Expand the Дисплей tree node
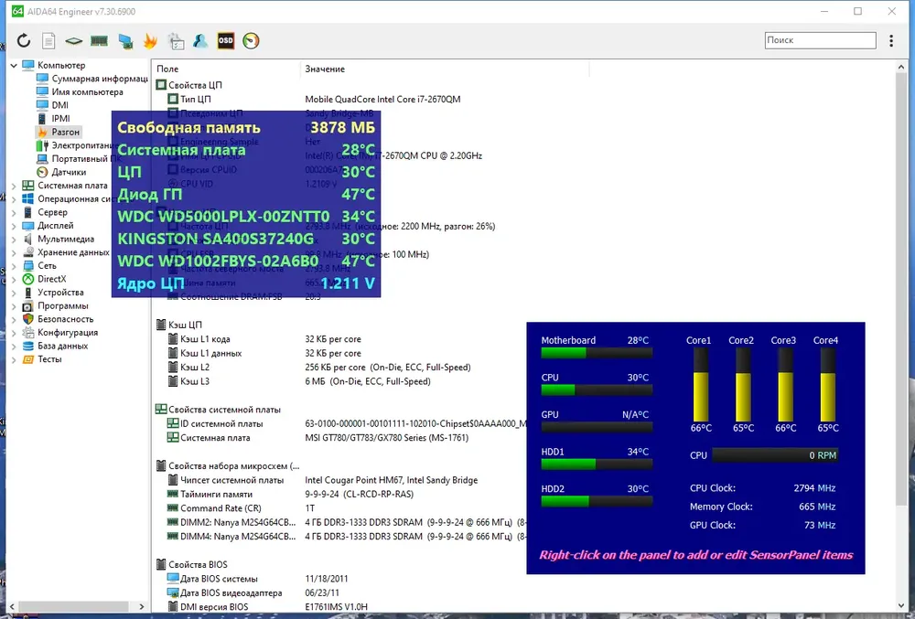The width and height of the screenshot is (915, 619). click(x=14, y=226)
